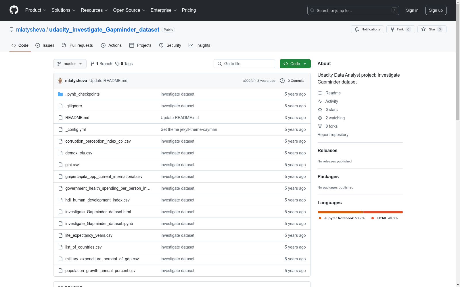
Task: Fork this repository
Action: tap(401, 29)
